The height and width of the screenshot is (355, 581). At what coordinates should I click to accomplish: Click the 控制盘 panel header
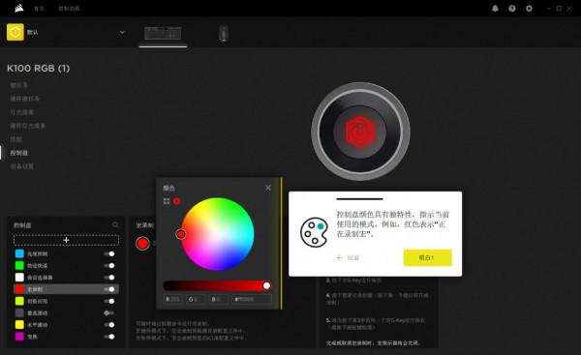coord(22,225)
